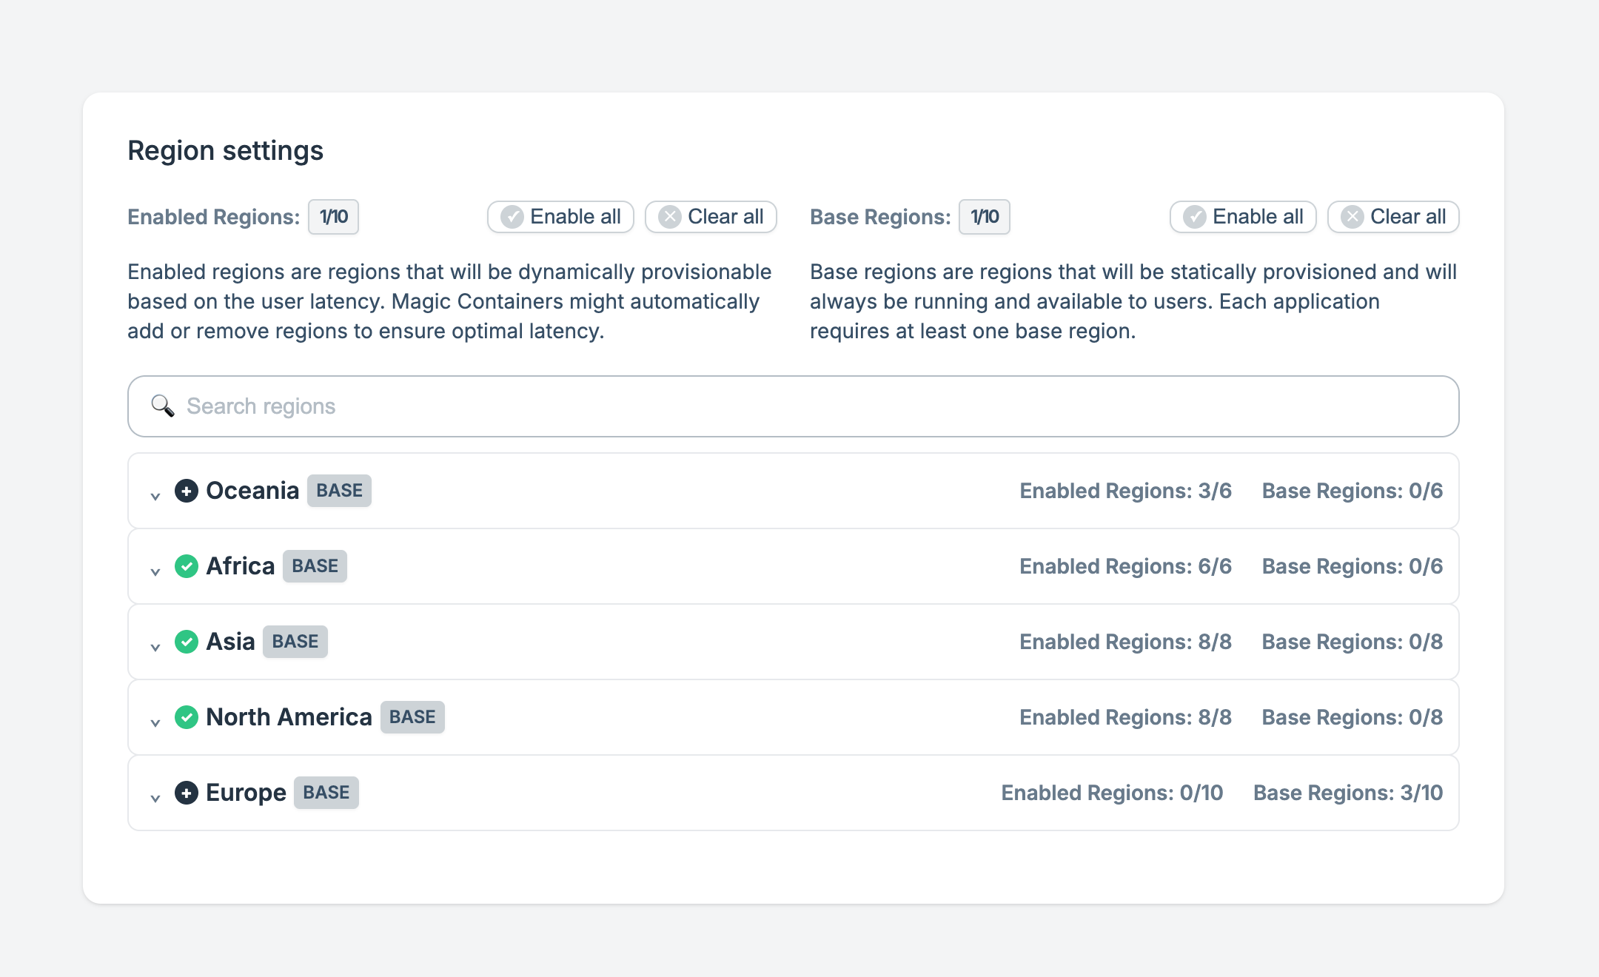This screenshot has height=977, width=1599.
Task: Expand the Oceania region group chevron
Action: [x=155, y=496]
